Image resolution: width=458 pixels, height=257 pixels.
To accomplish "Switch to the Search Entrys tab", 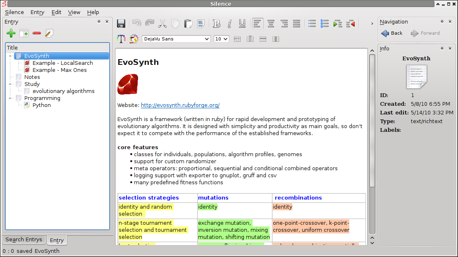I will (x=24, y=240).
